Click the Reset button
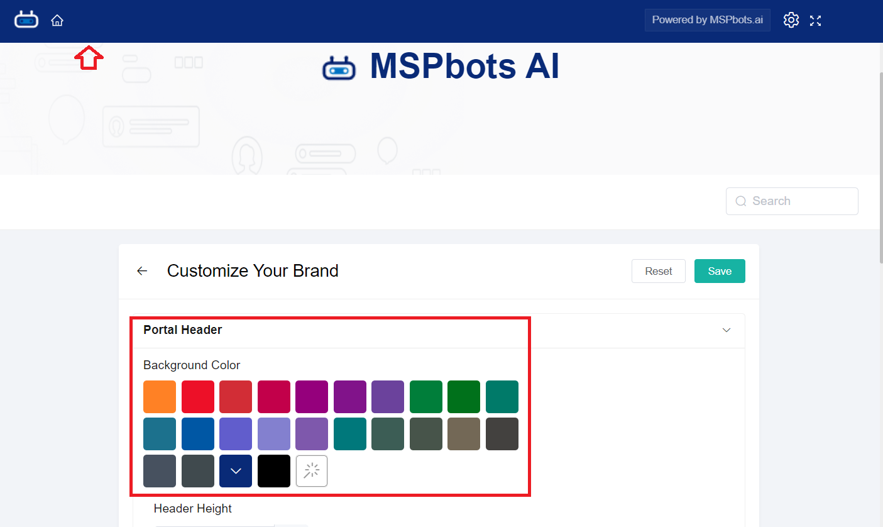Screen dimensions: 883x527 click(659, 271)
